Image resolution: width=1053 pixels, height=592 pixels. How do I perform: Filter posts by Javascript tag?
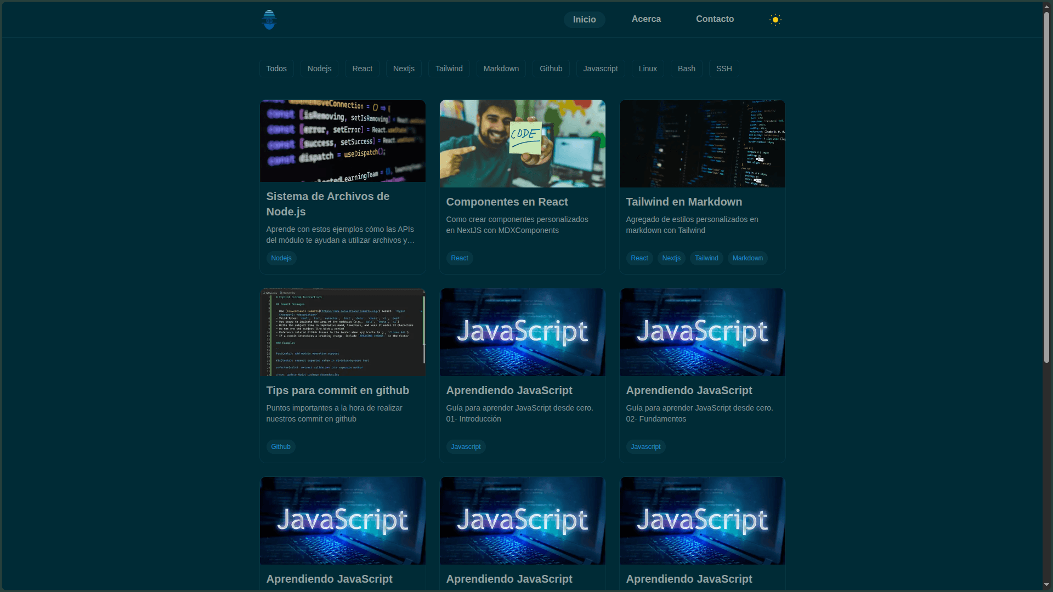[x=600, y=69]
